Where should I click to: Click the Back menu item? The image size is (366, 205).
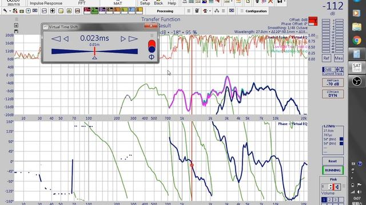[158, 3]
